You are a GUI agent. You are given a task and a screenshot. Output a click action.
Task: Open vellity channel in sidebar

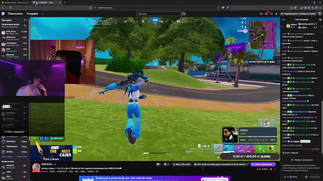coord(14,172)
